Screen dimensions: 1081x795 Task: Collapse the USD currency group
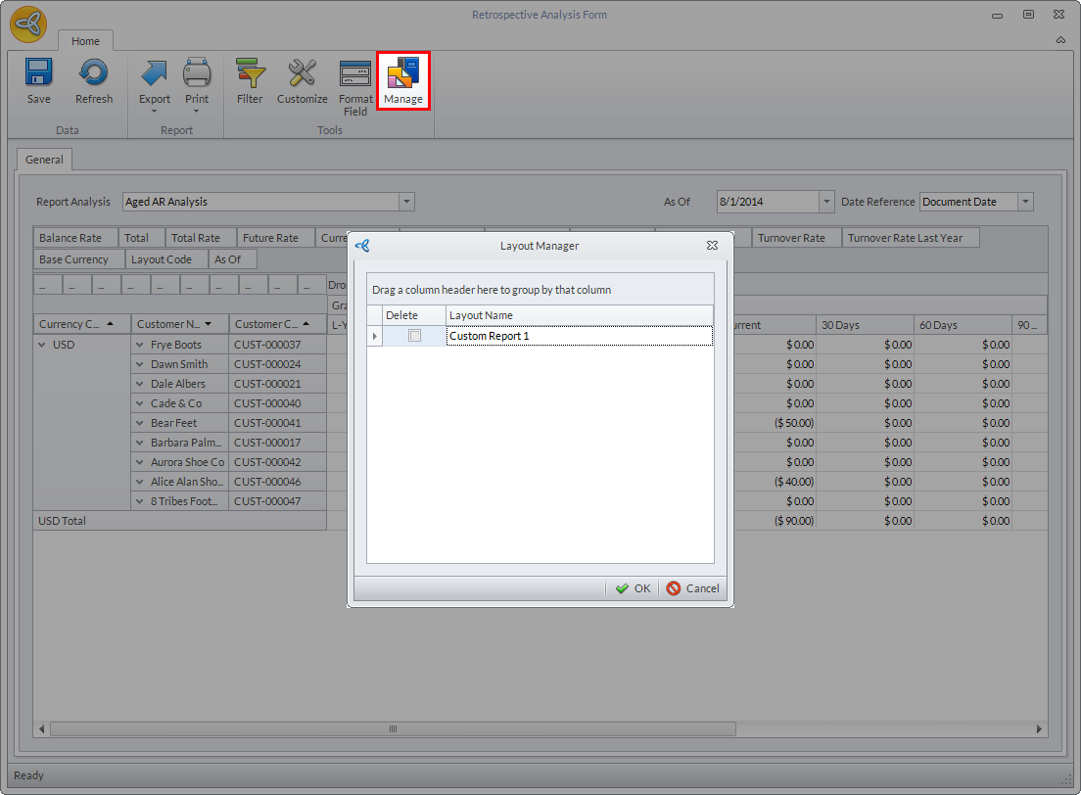(x=42, y=345)
